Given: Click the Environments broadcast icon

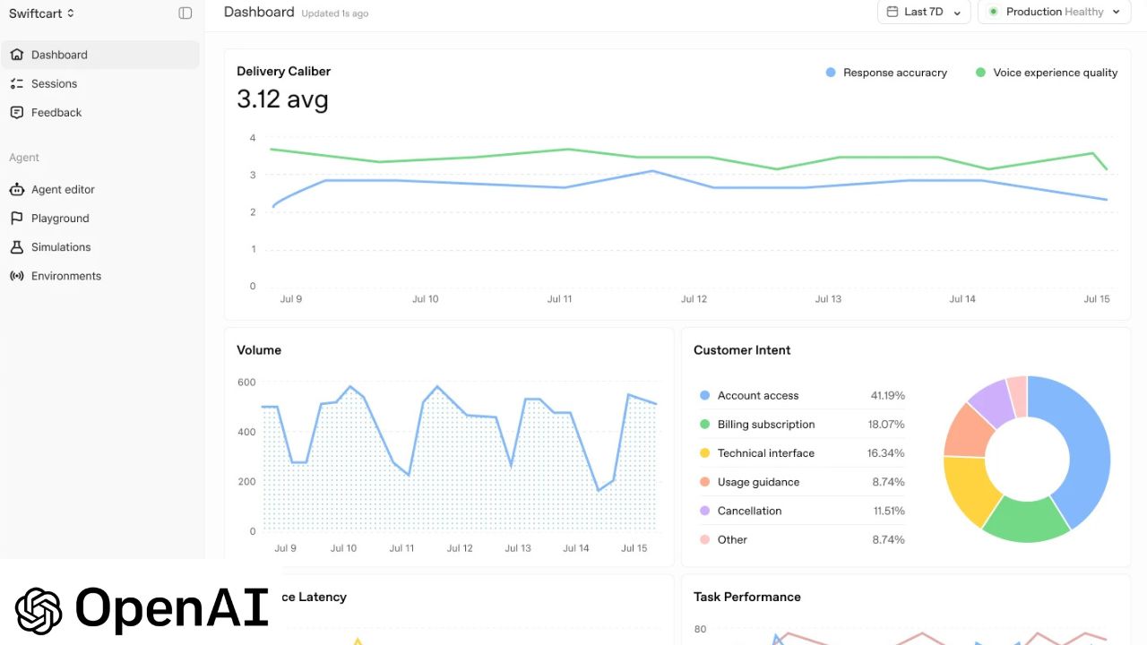Looking at the screenshot, I should click(16, 276).
